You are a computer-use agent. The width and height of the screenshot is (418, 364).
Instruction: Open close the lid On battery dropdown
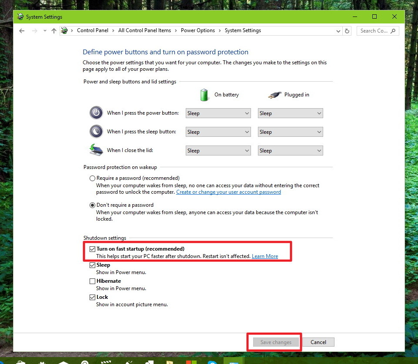pyautogui.click(x=218, y=150)
